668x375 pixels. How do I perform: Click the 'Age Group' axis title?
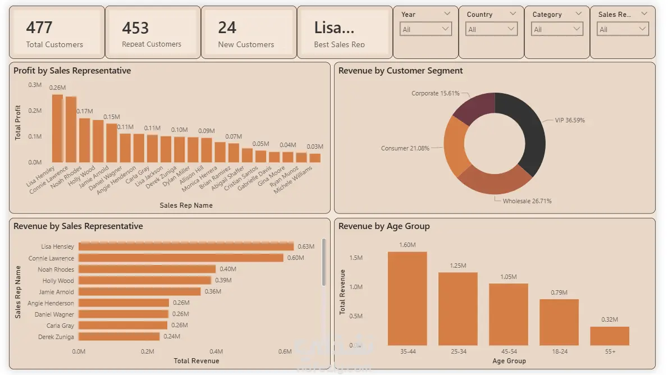tap(509, 361)
